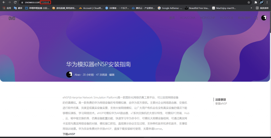Click the site search magnifier icon
This screenshot has height=138, width=271.
(255, 18)
